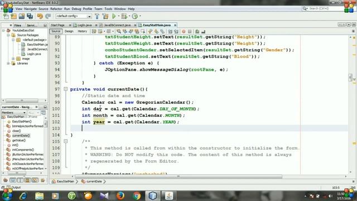The height and width of the screenshot is (201, 357).
Task: Collapse the currentDate method code fold
Action: (66, 89)
